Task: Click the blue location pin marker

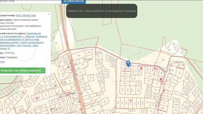Action: coord(128,64)
